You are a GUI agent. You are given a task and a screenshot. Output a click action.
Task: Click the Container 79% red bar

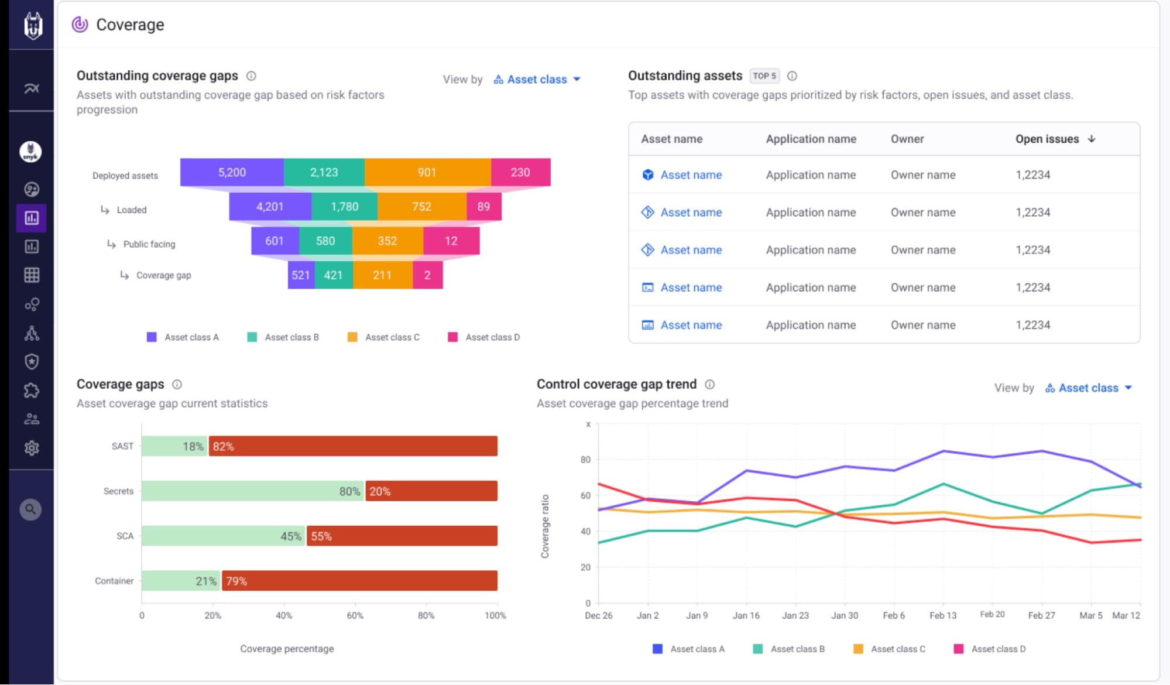(359, 581)
